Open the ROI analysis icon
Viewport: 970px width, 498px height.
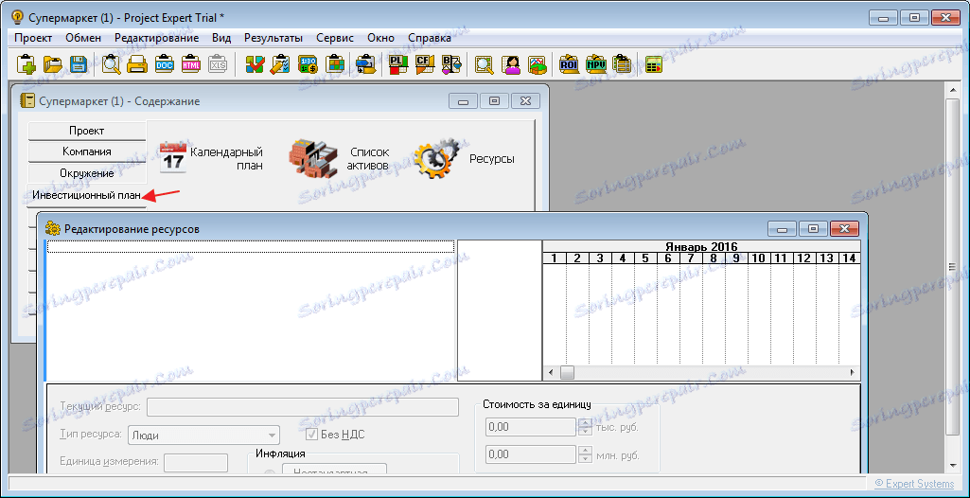click(x=569, y=65)
